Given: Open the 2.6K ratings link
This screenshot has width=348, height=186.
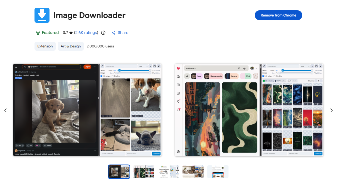Looking at the screenshot, I should (86, 32).
